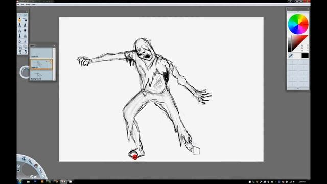The image size is (327, 184).
Task: Open the File menu
Action: 18,5
